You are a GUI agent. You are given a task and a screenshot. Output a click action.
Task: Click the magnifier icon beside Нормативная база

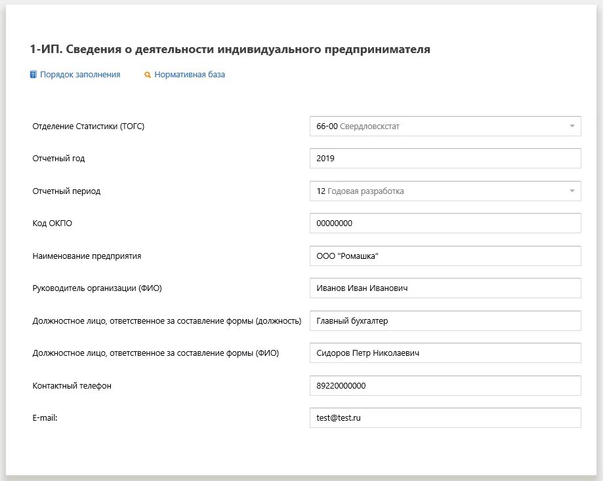(147, 75)
